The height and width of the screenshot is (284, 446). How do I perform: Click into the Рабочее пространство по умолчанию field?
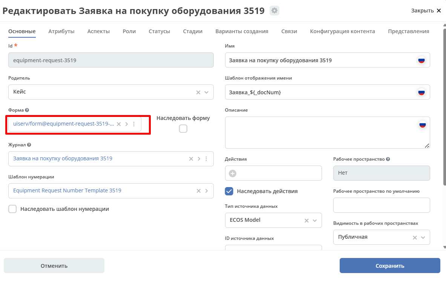pyautogui.click(x=381, y=205)
